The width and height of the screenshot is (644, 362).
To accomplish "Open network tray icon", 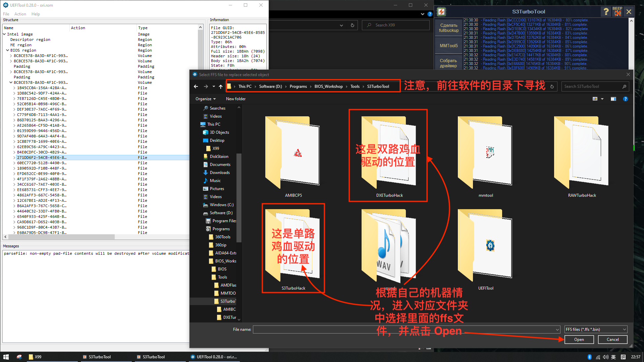I will coord(598,357).
